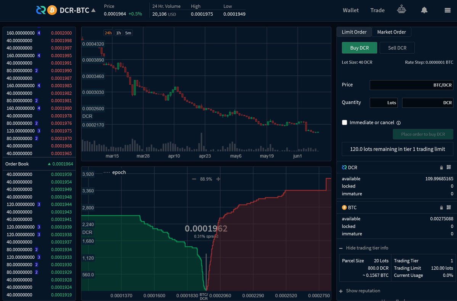Click the 120.0 lots remaining tier notice
This screenshot has width=457, height=301.
(397, 149)
